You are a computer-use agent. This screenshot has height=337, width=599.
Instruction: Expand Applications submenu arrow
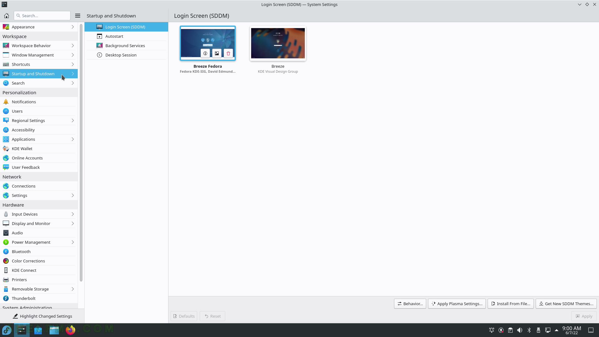click(73, 139)
